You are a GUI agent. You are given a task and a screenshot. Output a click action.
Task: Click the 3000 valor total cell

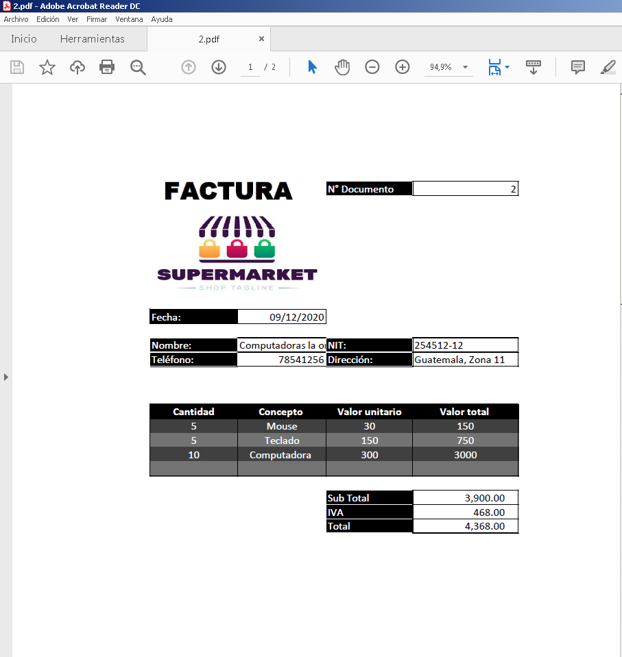(x=466, y=455)
